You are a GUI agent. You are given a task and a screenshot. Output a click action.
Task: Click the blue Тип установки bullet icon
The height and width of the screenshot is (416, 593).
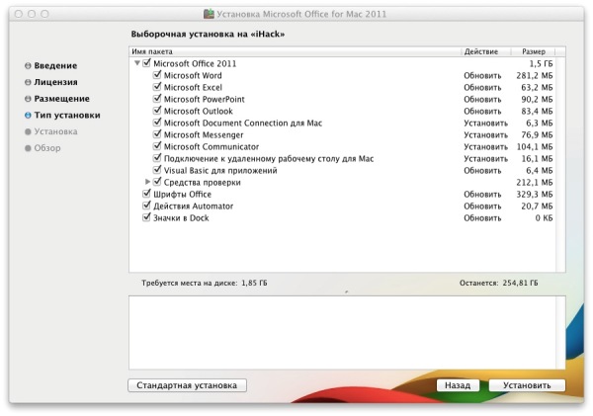click(28, 115)
